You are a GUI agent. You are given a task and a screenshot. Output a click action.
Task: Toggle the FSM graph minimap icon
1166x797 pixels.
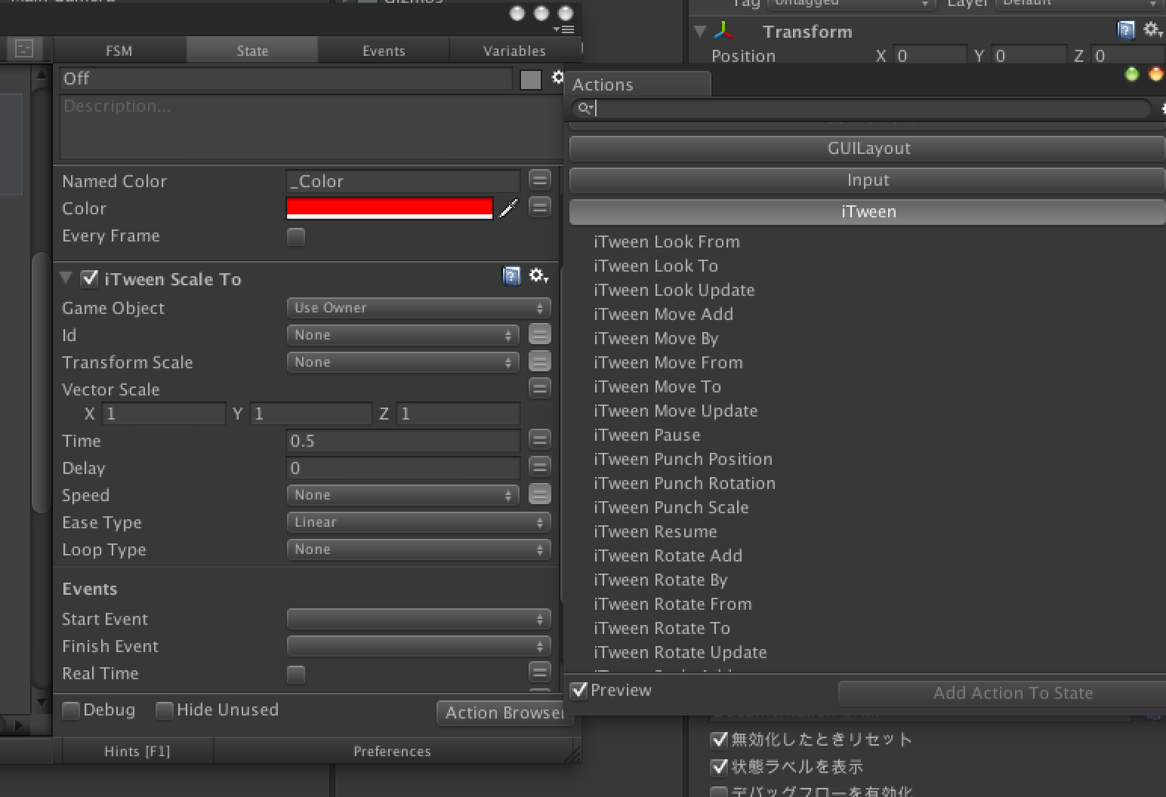[x=24, y=49]
